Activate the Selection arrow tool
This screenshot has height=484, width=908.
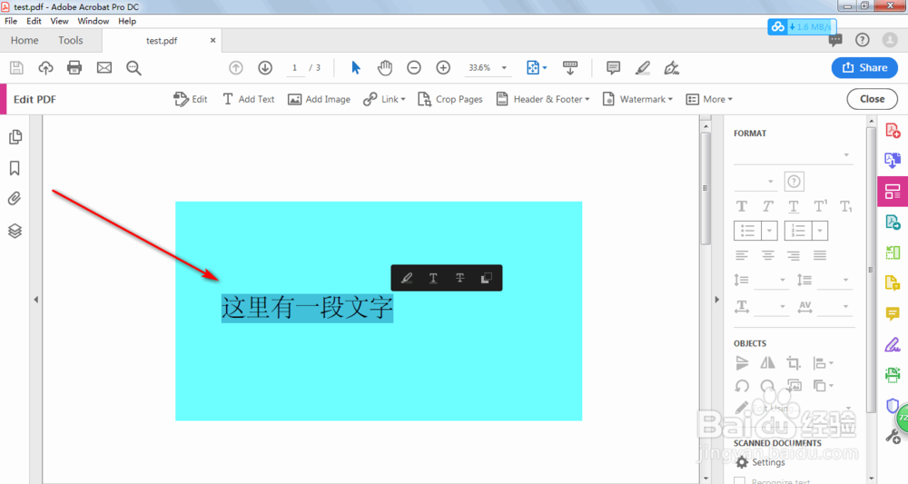356,68
